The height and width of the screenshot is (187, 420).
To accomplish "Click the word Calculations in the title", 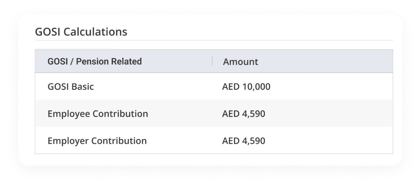I will click(x=95, y=32).
